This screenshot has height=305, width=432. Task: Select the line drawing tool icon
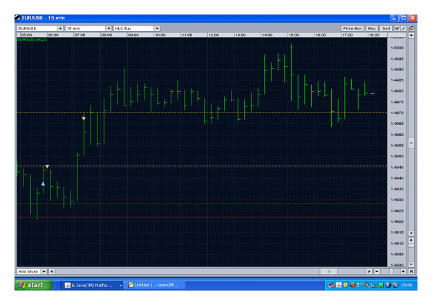point(404,28)
